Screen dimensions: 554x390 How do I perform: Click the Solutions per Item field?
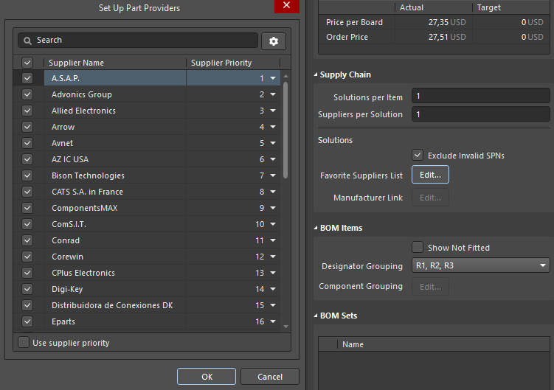coord(480,96)
